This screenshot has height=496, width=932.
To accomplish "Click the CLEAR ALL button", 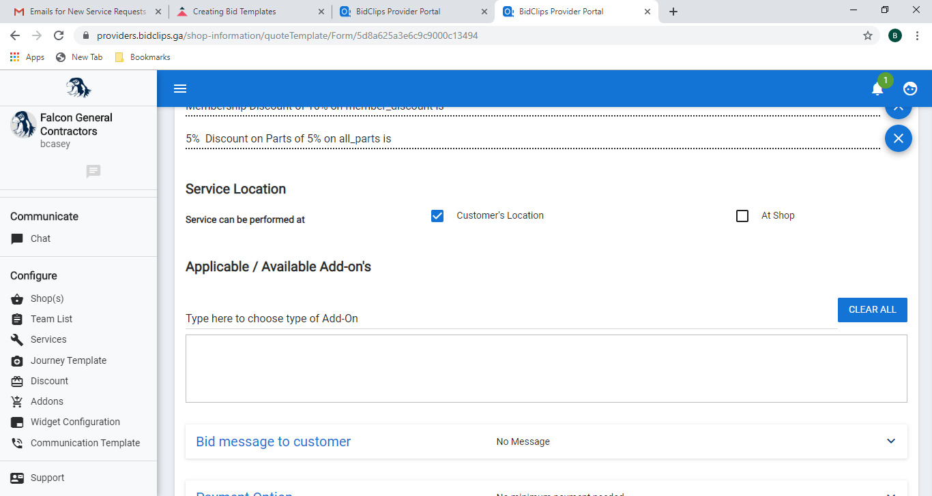I will [x=873, y=310].
